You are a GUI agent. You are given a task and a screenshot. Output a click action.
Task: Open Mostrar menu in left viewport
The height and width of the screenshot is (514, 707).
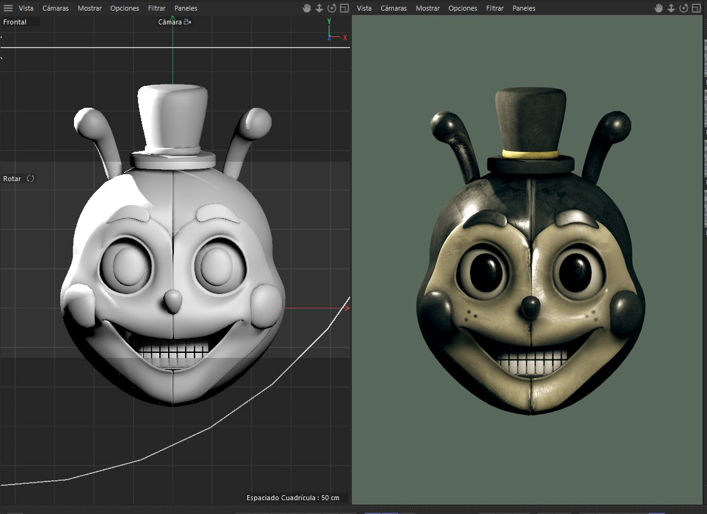pos(90,8)
